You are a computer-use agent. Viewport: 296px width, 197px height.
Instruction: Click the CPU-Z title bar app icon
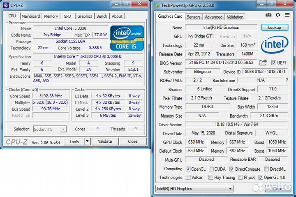tap(6, 5)
